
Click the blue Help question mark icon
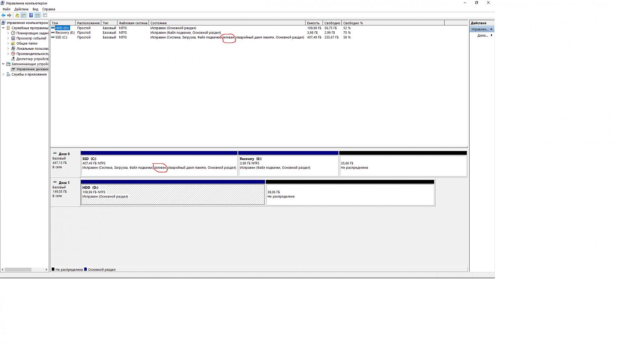31,15
